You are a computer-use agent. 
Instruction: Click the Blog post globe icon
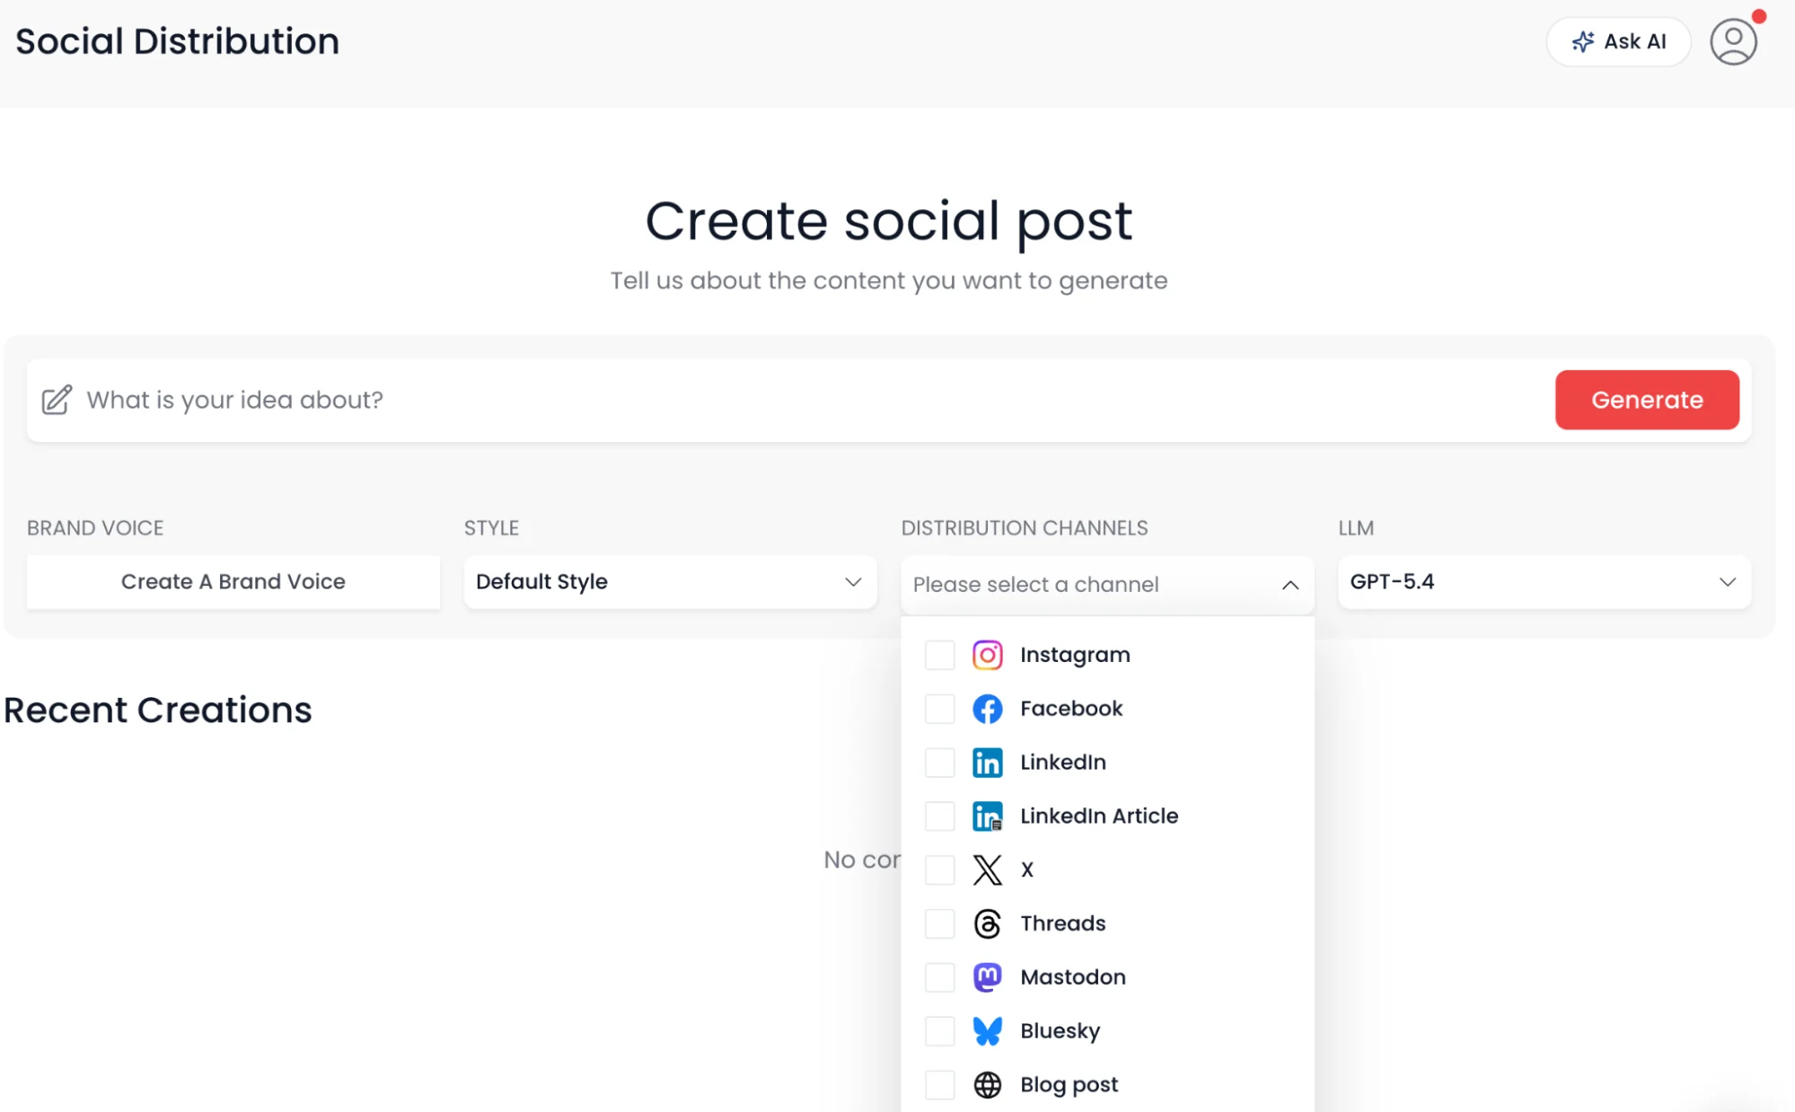[x=987, y=1085]
